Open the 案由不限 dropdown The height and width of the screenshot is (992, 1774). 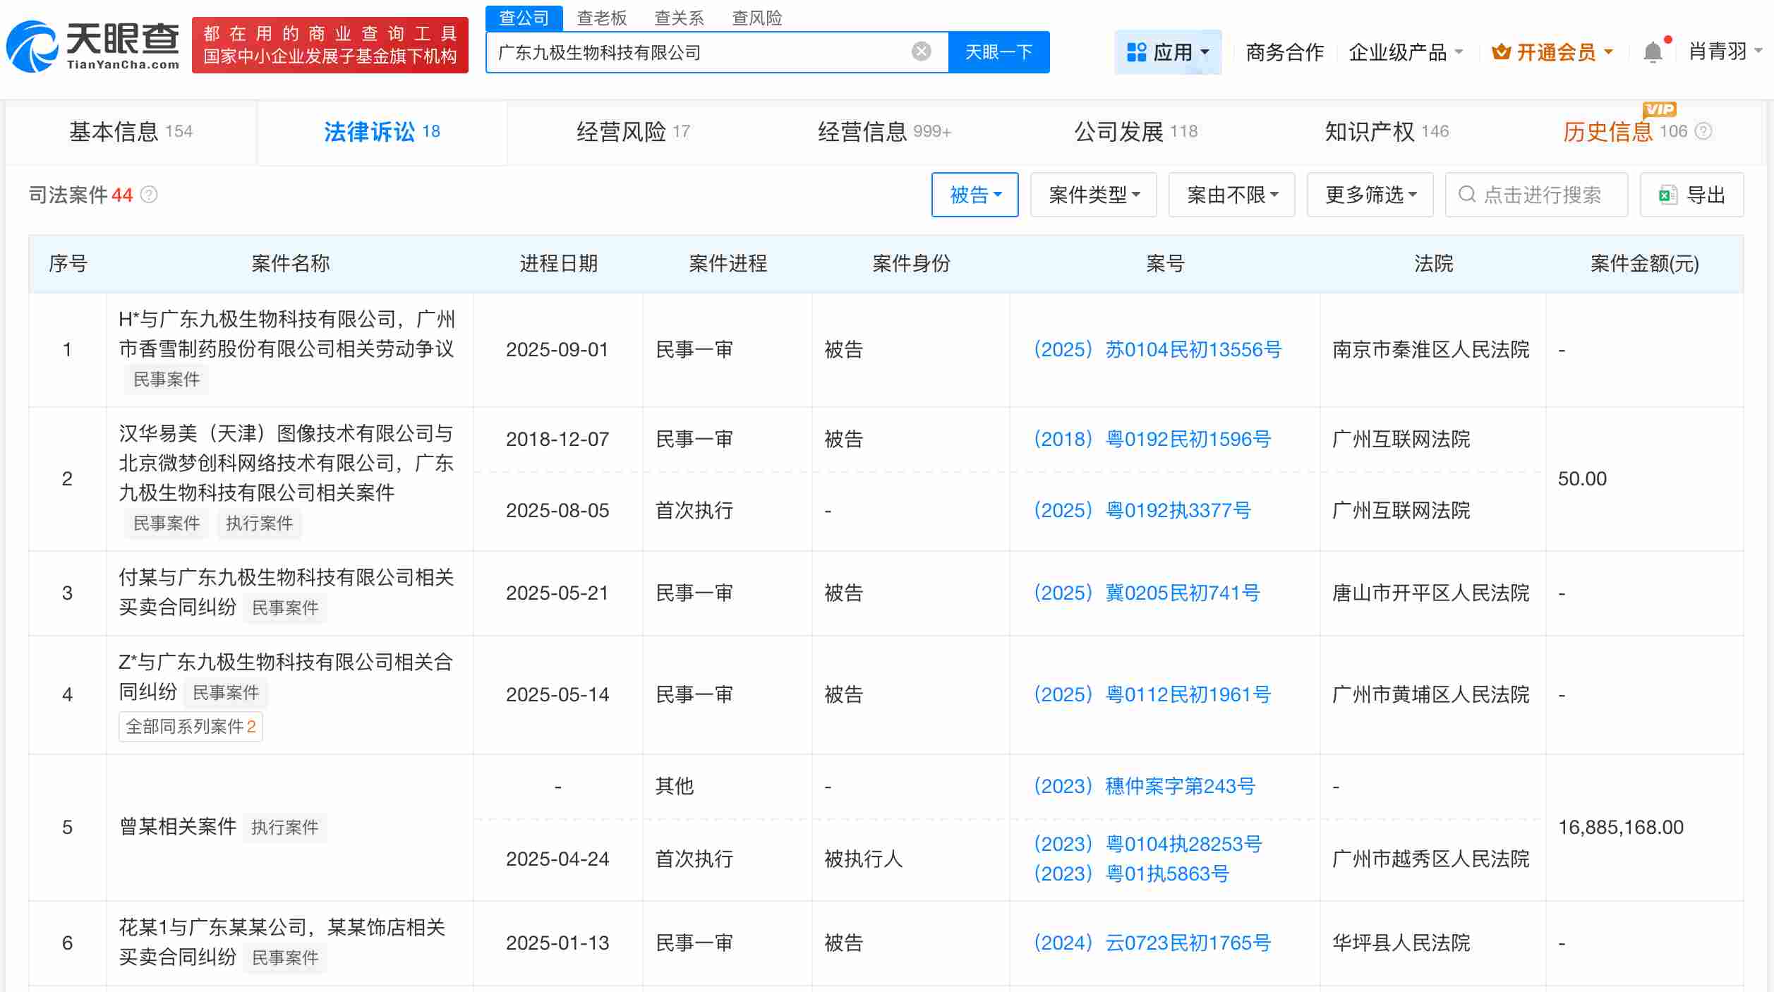(x=1231, y=195)
